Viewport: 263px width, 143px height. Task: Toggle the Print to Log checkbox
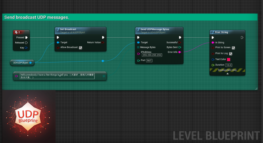click(231, 54)
